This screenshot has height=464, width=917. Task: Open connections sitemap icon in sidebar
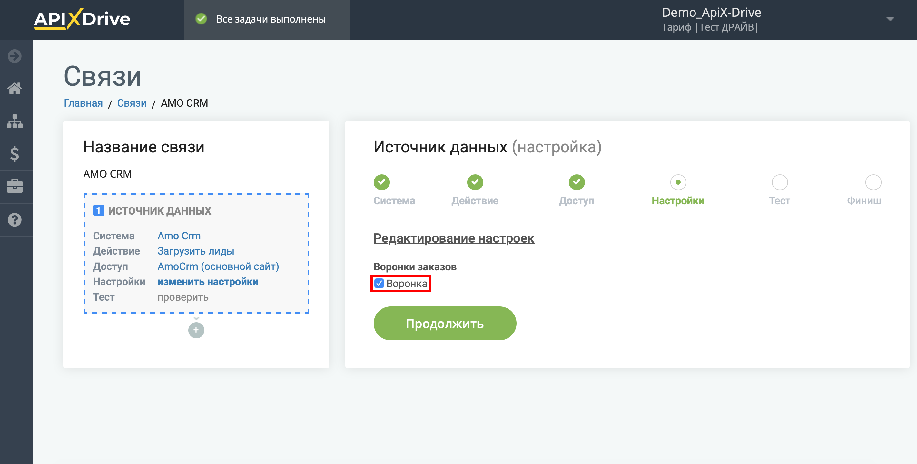pyautogui.click(x=15, y=121)
